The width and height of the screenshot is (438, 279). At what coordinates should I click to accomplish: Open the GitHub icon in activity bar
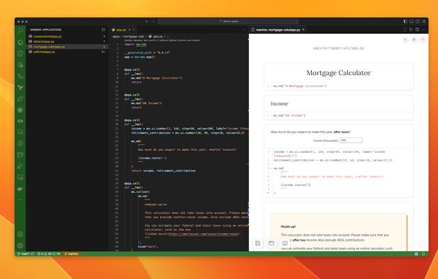pyautogui.click(x=20, y=110)
